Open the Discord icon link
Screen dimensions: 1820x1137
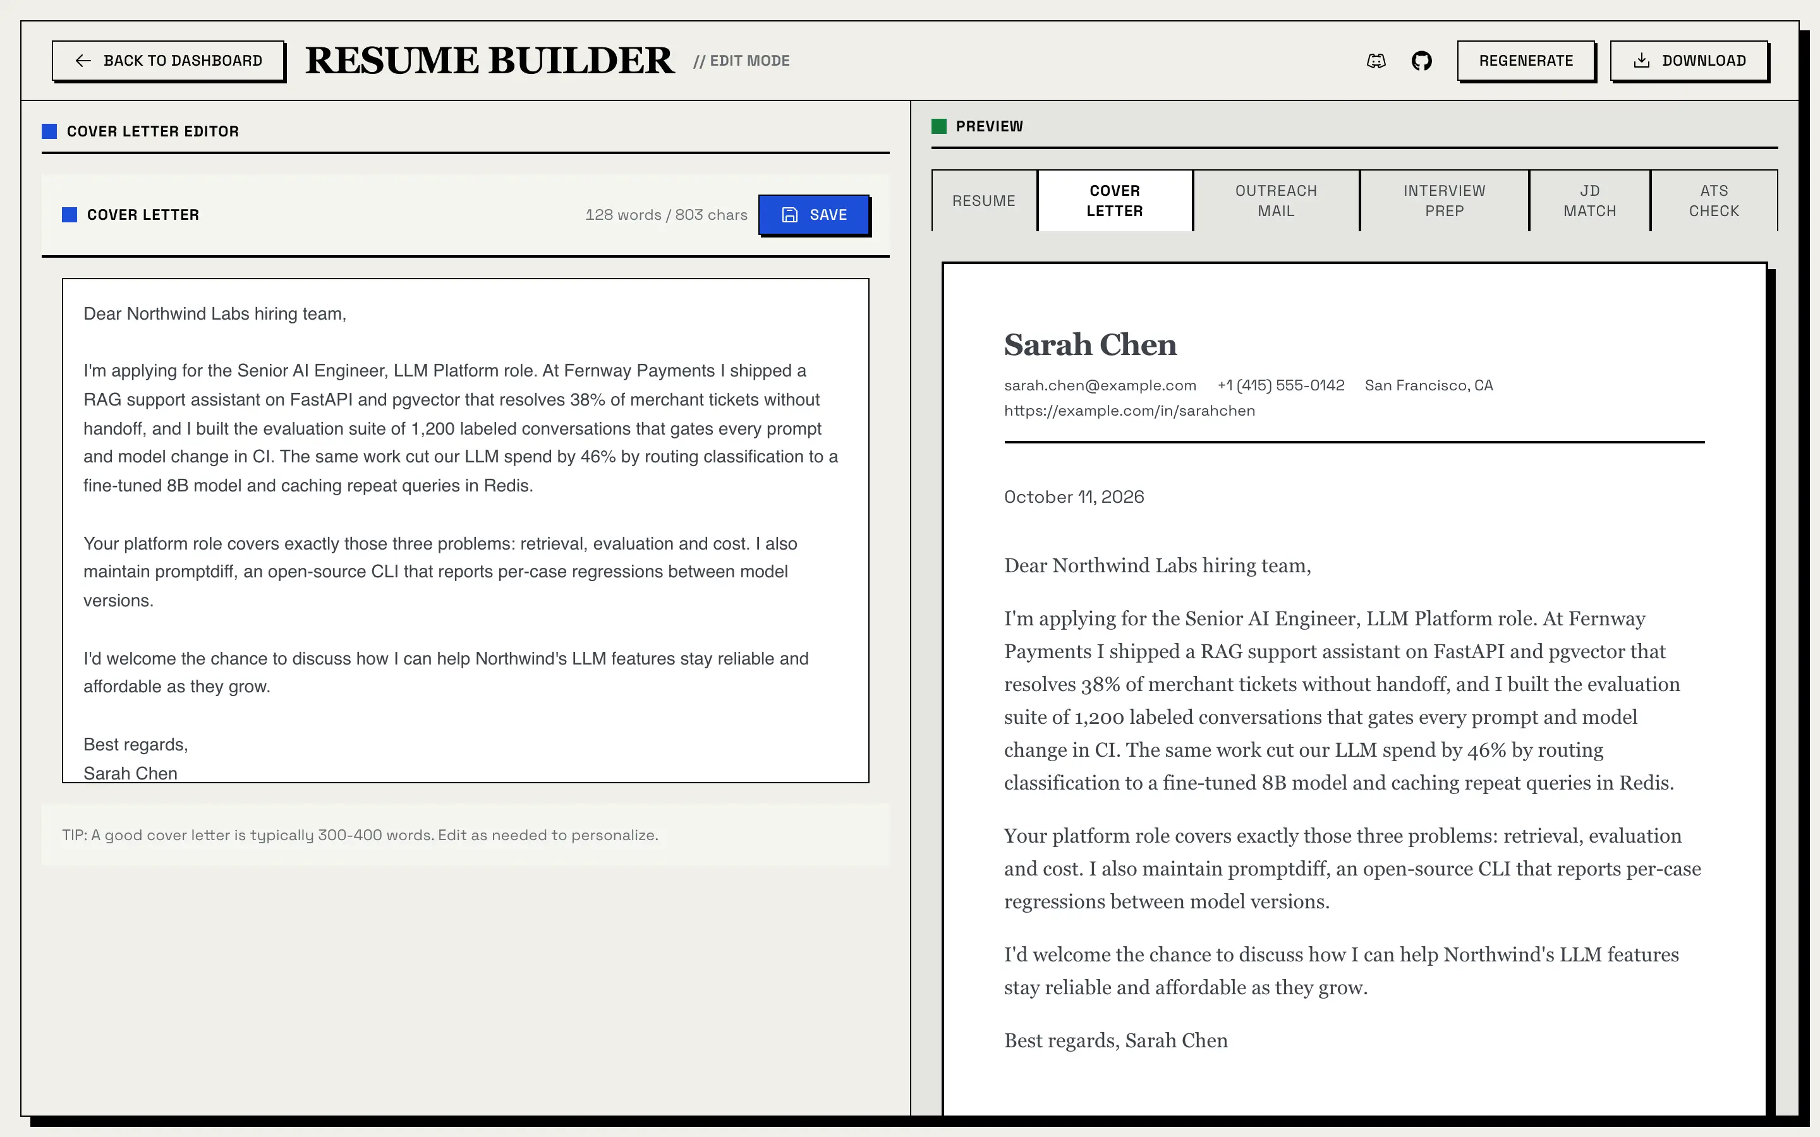pyautogui.click(x=1376, y=61)
